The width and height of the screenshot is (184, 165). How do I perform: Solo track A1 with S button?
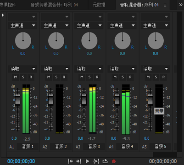[23, 77]
